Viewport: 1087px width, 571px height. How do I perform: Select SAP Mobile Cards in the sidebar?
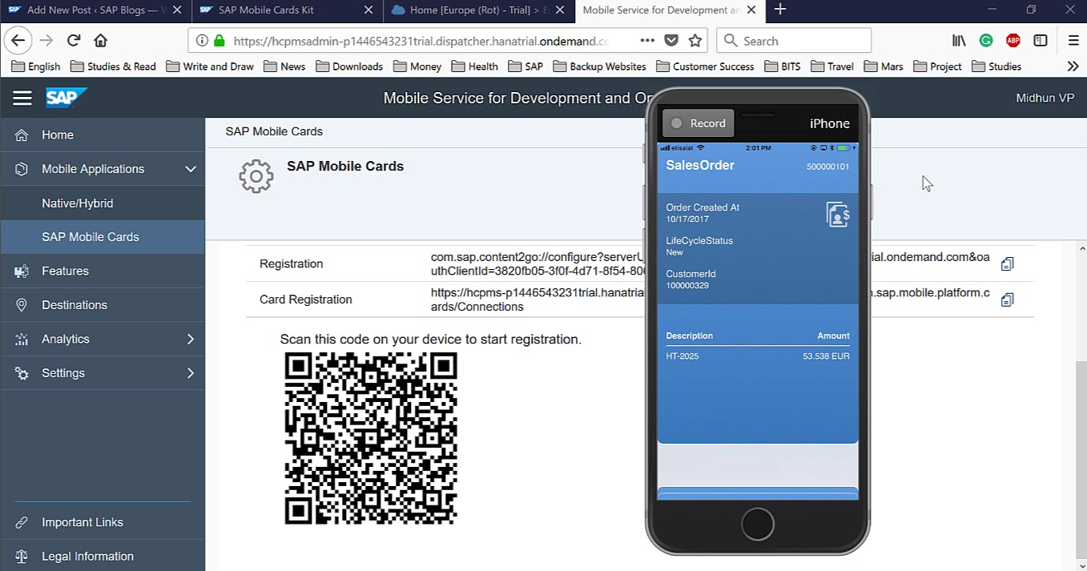pyautogui.click(x=103, y=237)
